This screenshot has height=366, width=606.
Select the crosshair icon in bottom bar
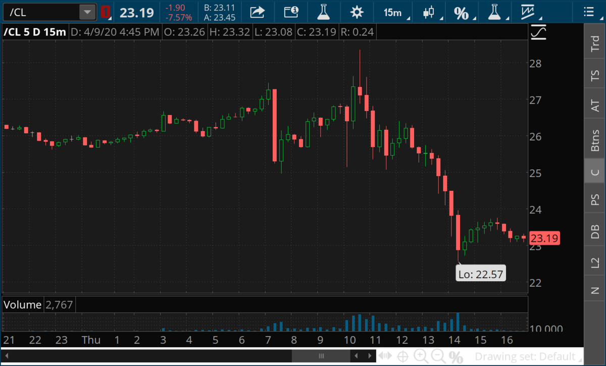tap(403, 357)
